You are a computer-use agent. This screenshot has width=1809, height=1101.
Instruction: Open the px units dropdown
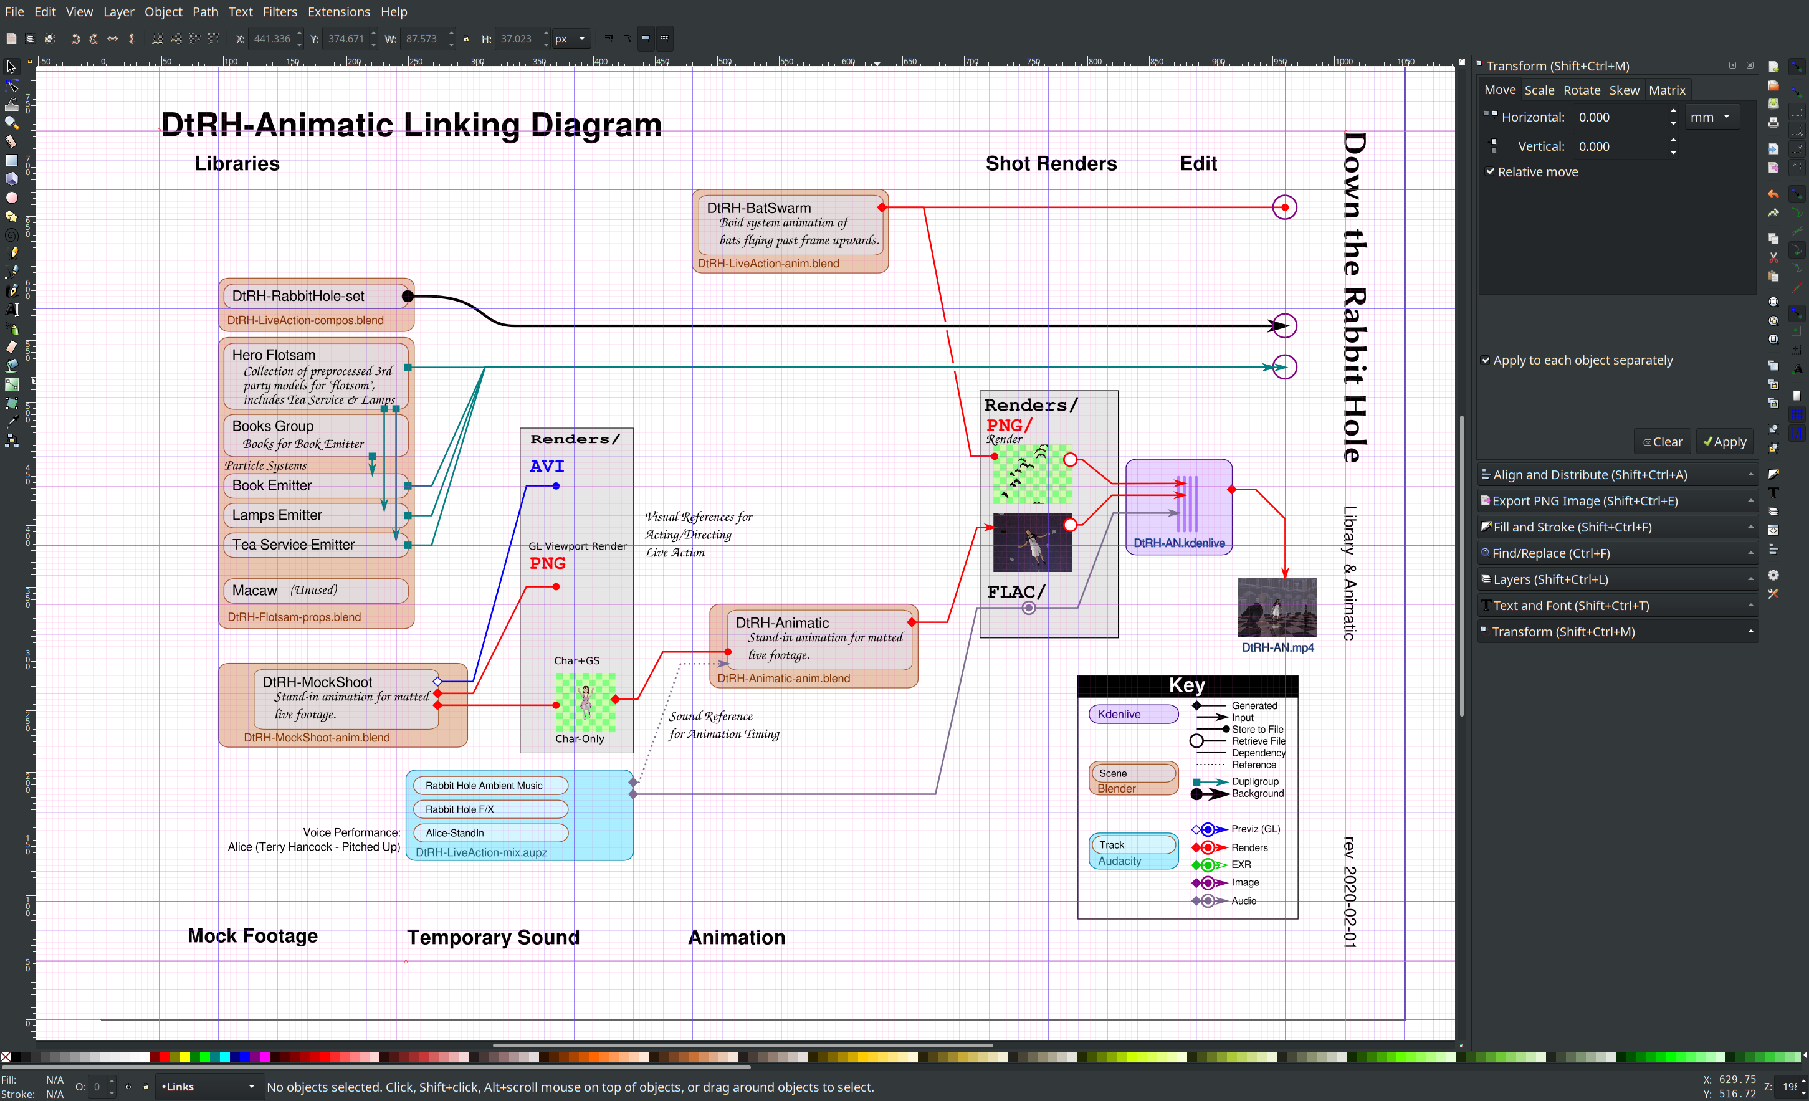coord(571,39)
